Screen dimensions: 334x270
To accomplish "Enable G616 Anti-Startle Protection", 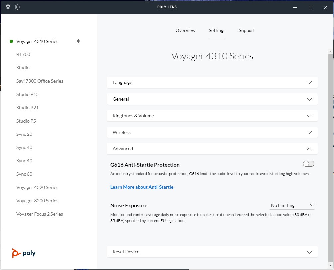I will click(x=308, y=163).
